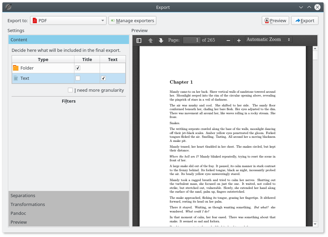Click the Text document icon in table
Screen dimensions: 328x237
click(16, 78)
